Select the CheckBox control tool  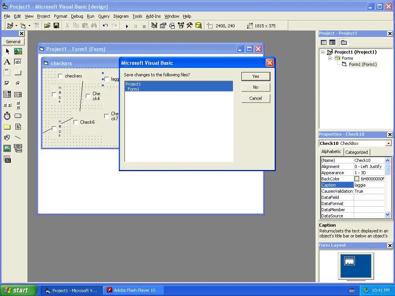tap(7, 83)
